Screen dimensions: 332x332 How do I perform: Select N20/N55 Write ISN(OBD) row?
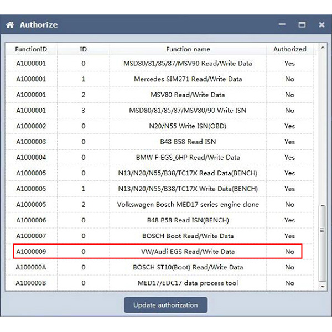point(159,126)
